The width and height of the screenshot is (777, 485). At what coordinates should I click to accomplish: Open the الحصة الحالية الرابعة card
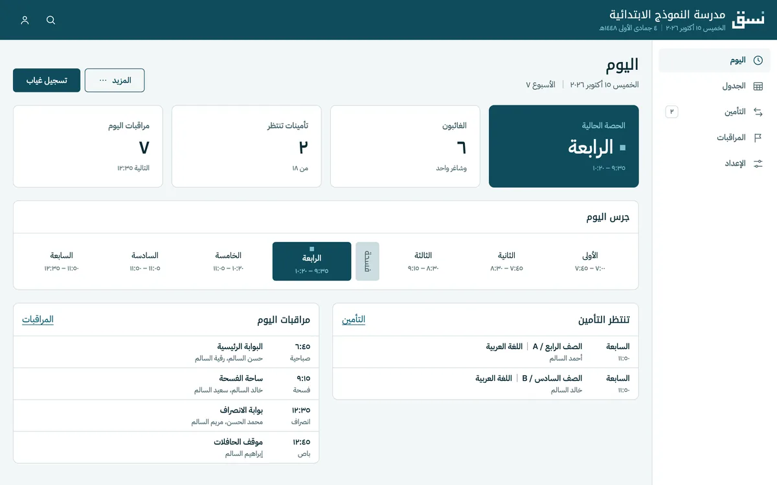click(x=564, y=146)
